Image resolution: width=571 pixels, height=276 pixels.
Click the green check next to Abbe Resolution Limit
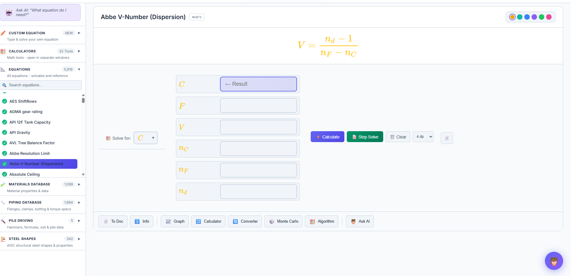tap(5, 153)
